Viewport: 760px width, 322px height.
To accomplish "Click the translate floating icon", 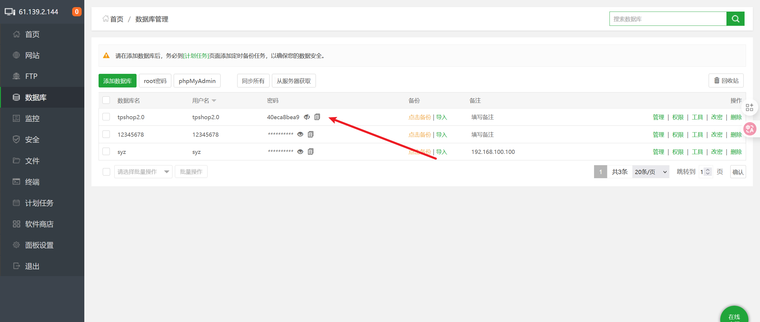I will 750,129.
